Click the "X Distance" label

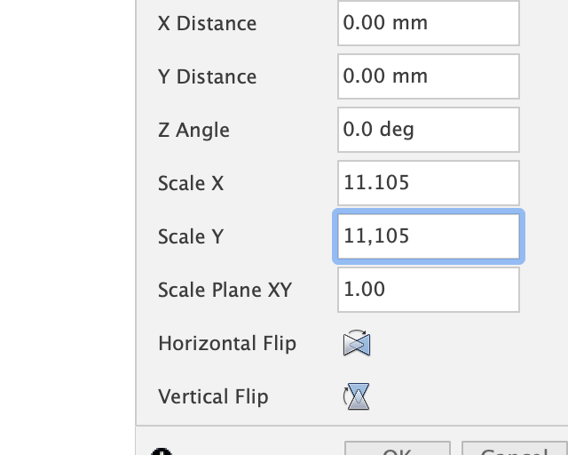207,24
